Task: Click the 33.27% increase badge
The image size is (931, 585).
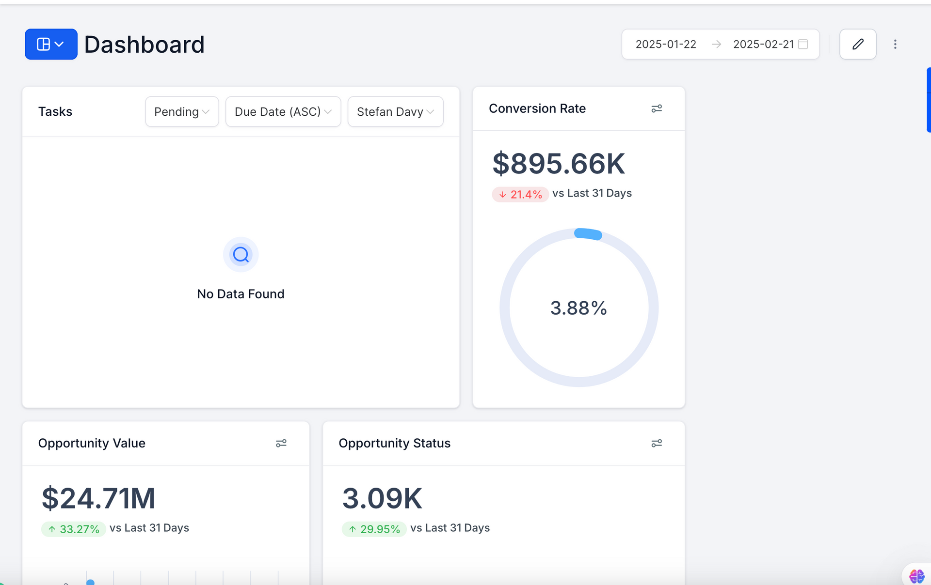Action: click(74, 529)
